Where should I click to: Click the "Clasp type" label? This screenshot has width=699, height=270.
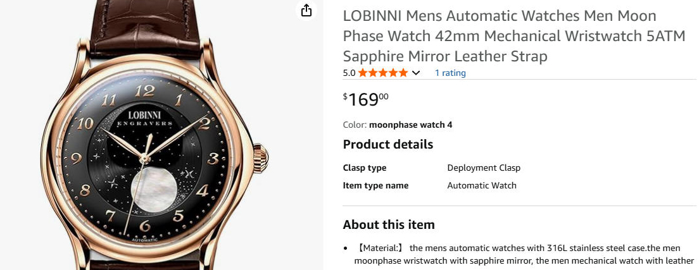coord(364,168)
